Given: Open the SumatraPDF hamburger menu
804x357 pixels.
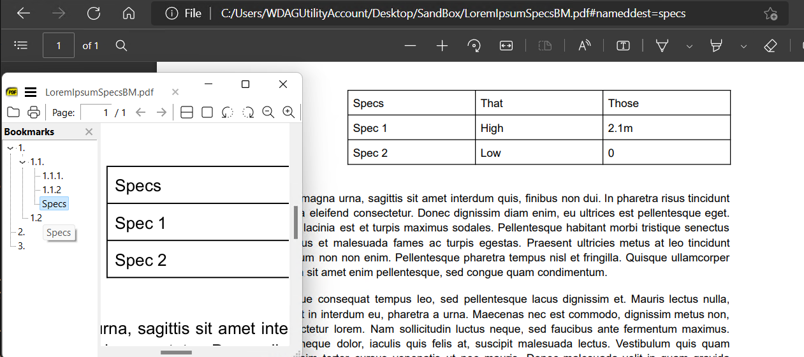Looking at the screenshot, I should [x=31, y=92].
